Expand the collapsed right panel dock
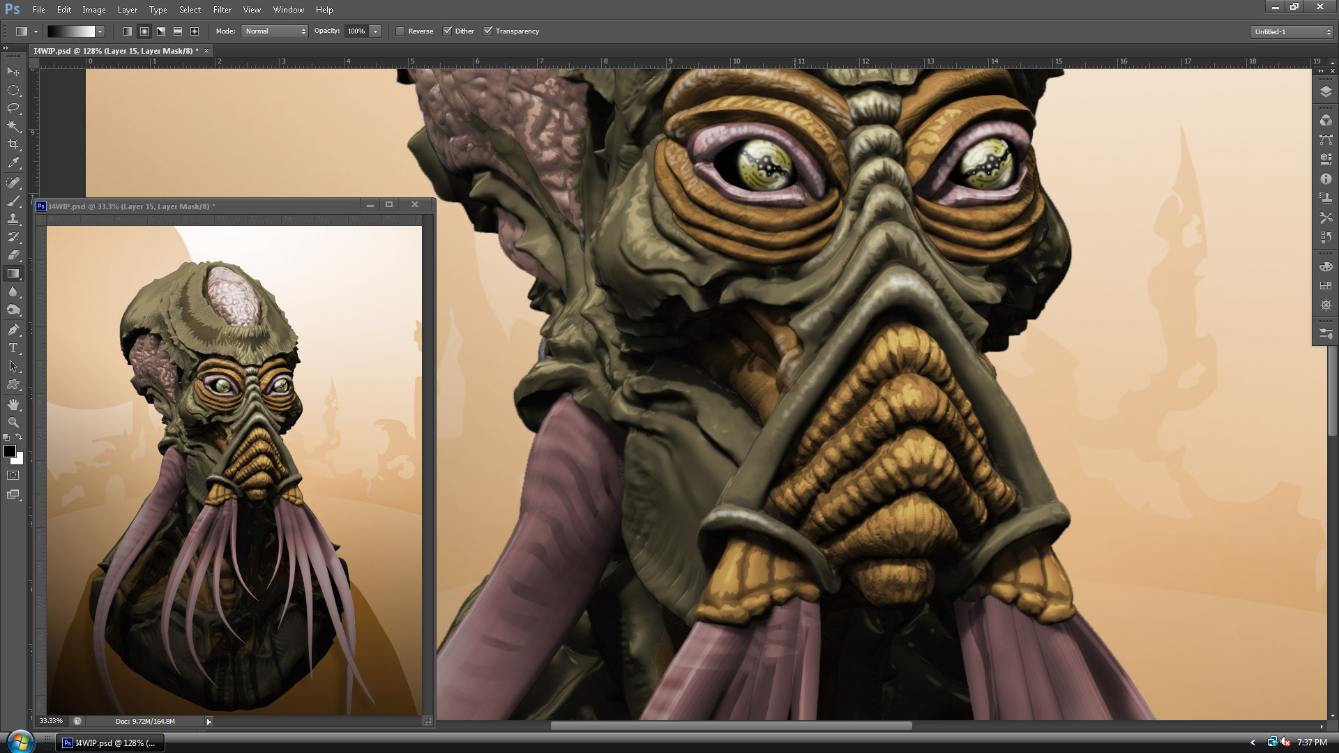This screenshot has height=753, width=1339. click(x=1321, y=71)
